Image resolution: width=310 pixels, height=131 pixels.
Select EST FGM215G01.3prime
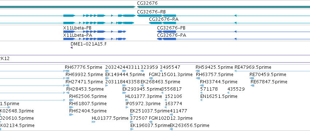pyautogui.click(x=170, y=75)
